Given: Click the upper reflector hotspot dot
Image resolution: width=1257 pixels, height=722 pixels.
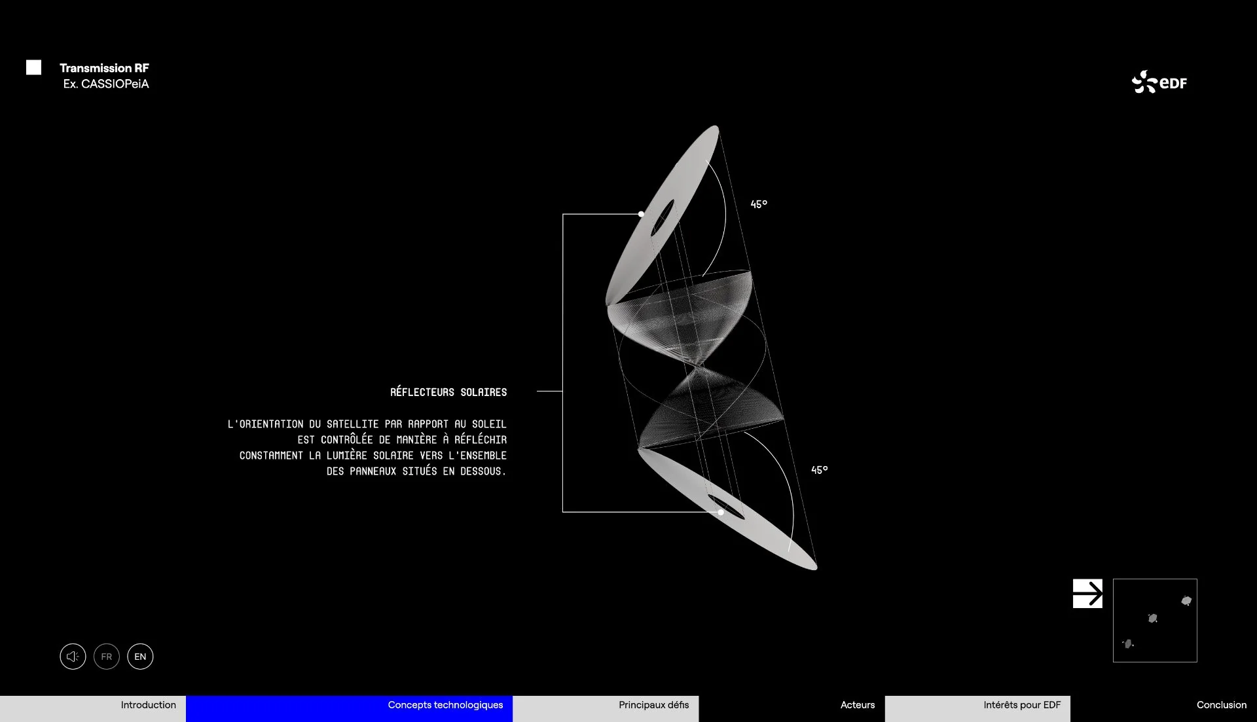Looking at the screenshot, I should tap(641, 214).
